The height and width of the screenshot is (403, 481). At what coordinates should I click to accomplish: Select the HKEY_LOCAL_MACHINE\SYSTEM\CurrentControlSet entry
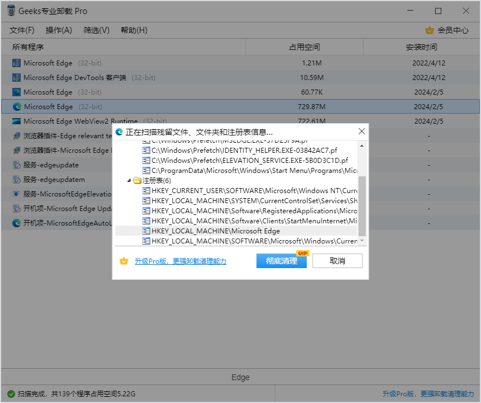click(x=254, y=201)
